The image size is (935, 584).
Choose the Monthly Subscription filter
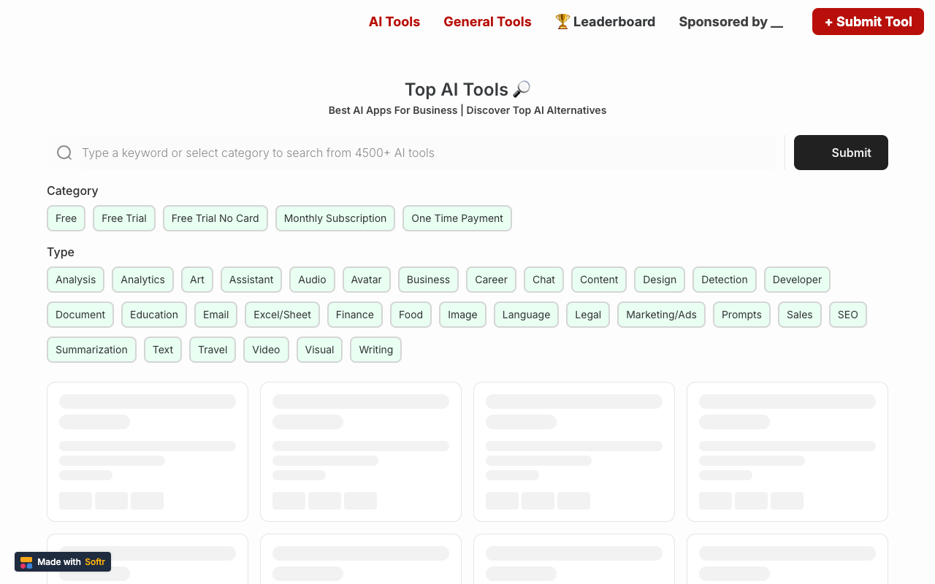click(x=335, y=218)
